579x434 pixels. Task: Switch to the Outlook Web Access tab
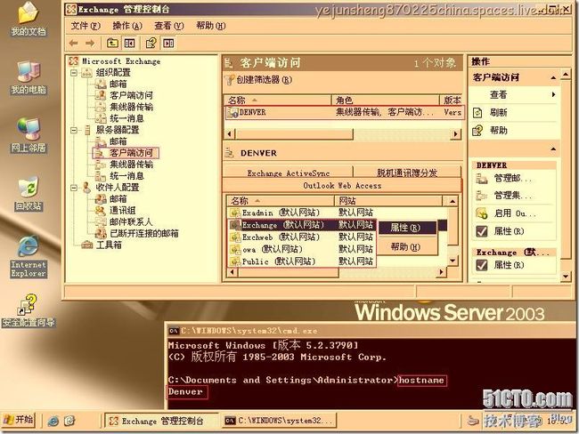point(342,186)
